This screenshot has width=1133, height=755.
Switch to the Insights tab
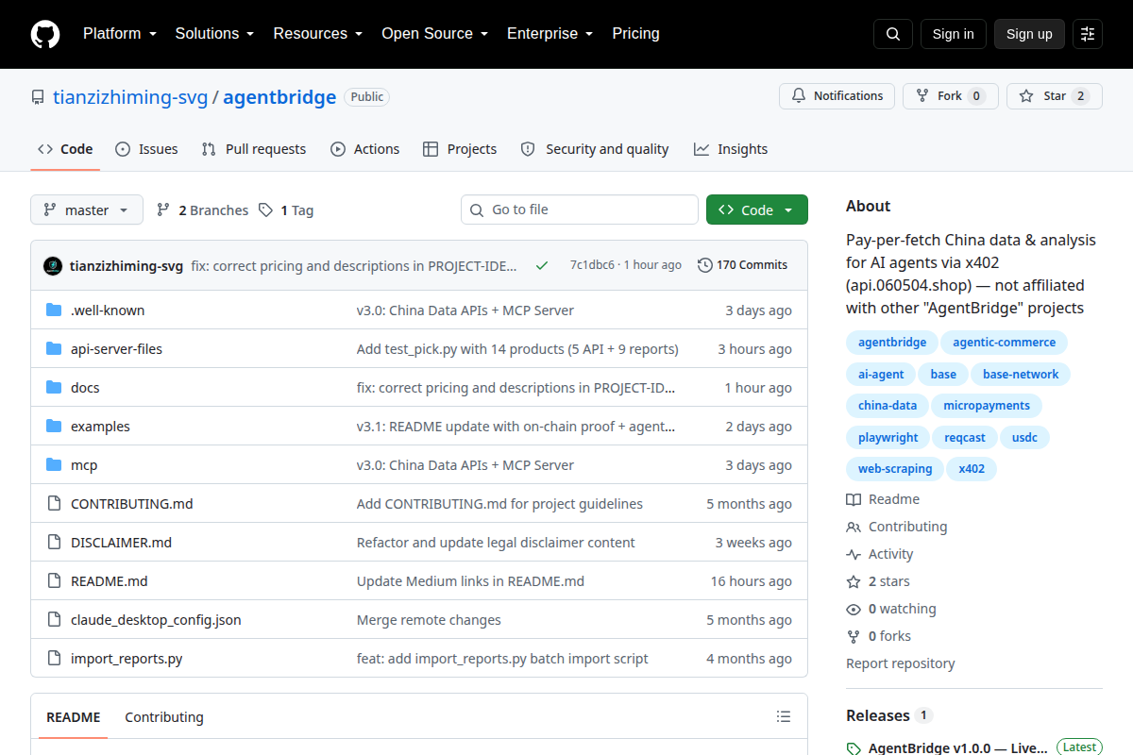[x=731, y=149]
